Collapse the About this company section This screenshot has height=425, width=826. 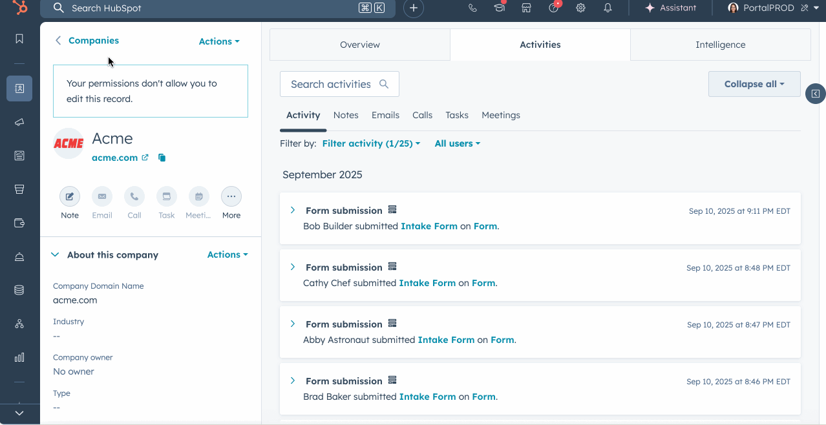[x=55, y=255]
